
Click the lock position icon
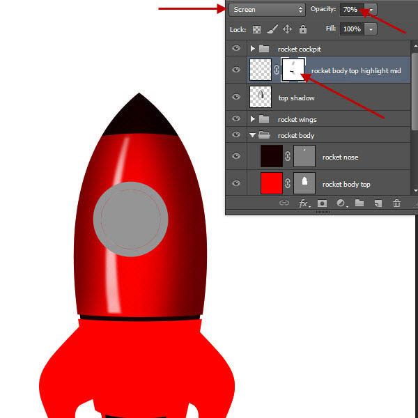(x=287, y=30)
